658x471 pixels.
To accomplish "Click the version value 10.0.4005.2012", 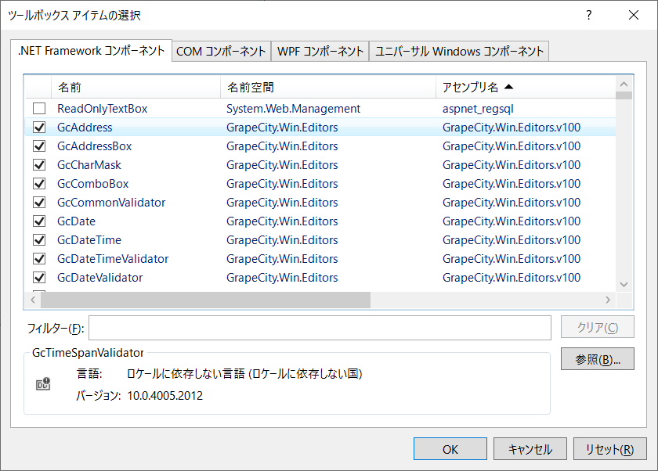I will click(x=165, y=396).
